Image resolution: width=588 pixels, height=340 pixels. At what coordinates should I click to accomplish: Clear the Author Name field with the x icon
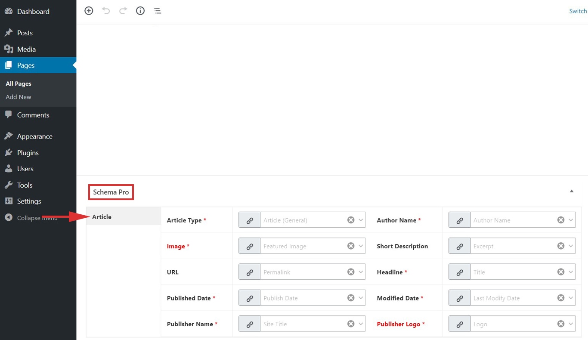tap(560, 219)
